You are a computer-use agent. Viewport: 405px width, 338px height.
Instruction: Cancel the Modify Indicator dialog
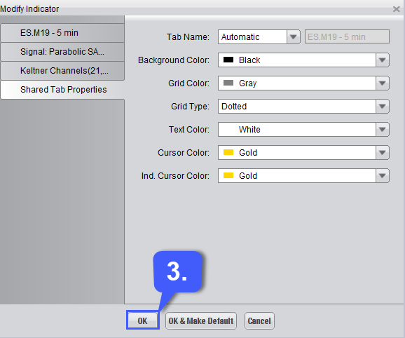(259, 320)
